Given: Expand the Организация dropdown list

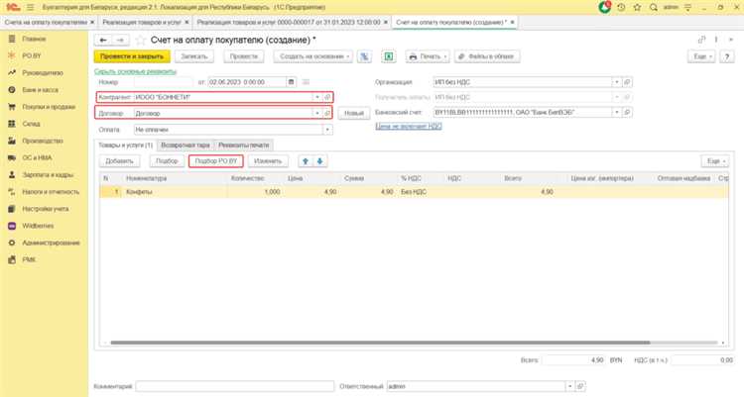Looking at the screenshot, I should [616, 81].
